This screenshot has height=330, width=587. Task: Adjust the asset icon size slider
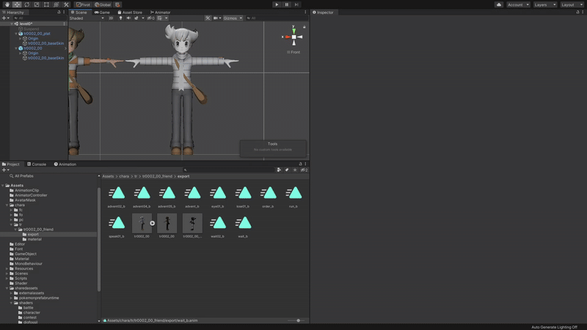(x=298, y=320)
